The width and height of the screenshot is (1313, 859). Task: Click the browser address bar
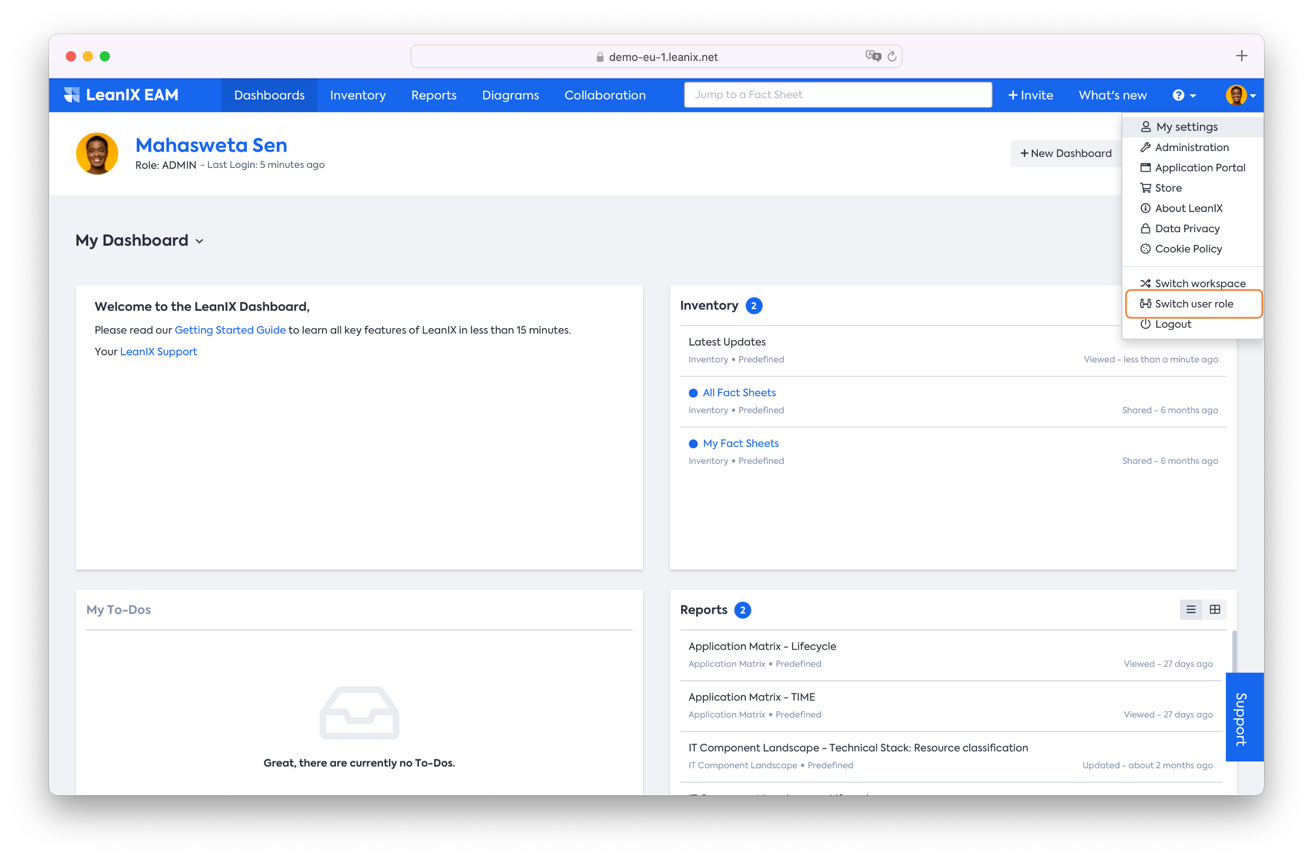point(656,56)
